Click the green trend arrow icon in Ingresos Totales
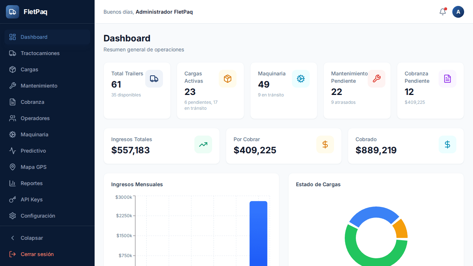The height and width of the screenshot is (266, 473). click(203, 144)
